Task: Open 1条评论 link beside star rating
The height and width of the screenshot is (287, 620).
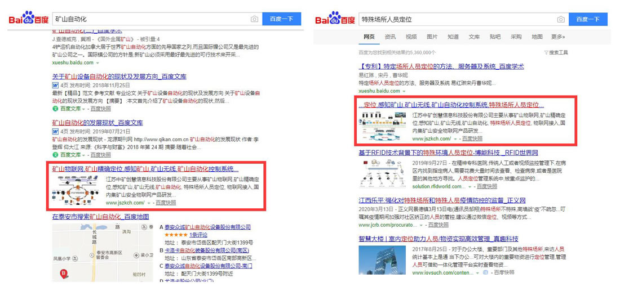Action: click(198, 235)
